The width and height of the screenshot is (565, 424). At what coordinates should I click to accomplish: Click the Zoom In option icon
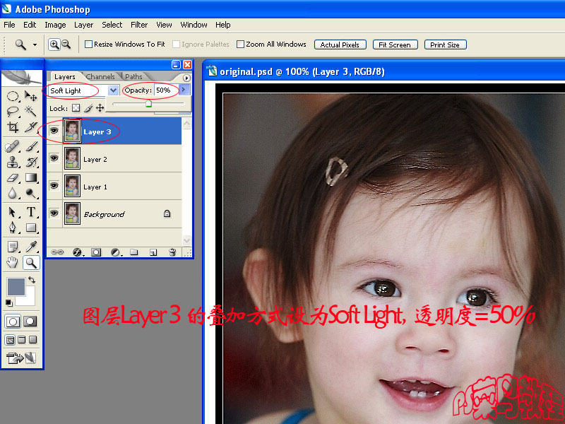pos(54,45)
